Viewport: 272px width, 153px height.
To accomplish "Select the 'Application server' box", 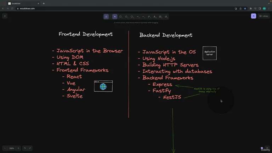I will pyautogui.click(x=210, y=53).
